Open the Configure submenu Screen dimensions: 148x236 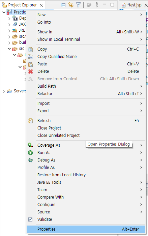click(x=86, y=205)
